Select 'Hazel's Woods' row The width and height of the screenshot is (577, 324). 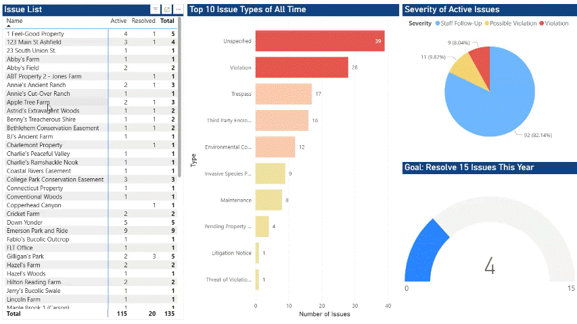tap(91, 273)
